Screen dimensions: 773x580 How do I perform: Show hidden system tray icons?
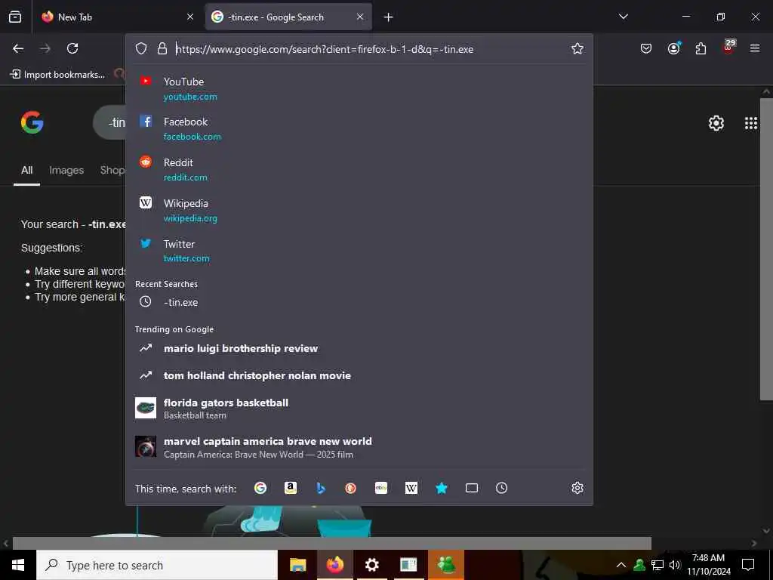point(621,565)
